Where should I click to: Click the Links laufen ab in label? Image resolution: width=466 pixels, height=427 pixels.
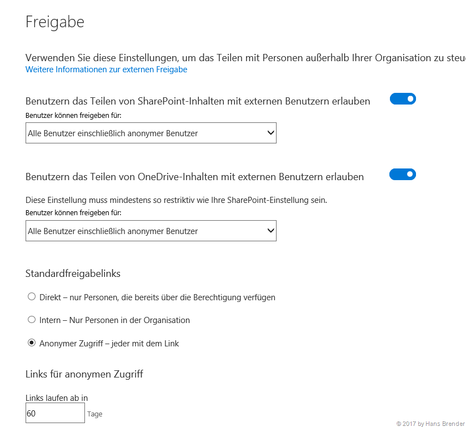(57, 398)
